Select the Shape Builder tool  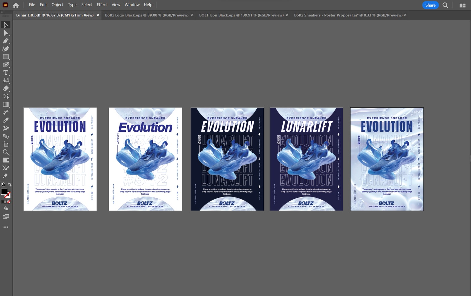(6, 136)
